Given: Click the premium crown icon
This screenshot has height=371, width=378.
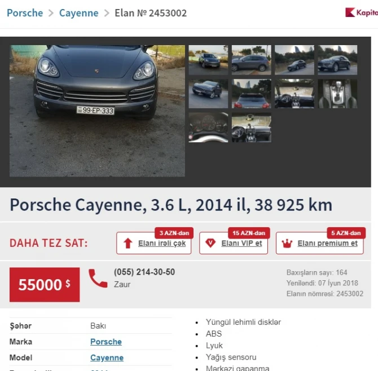Looking at the screenshot, I should click(x=287, y=244).
